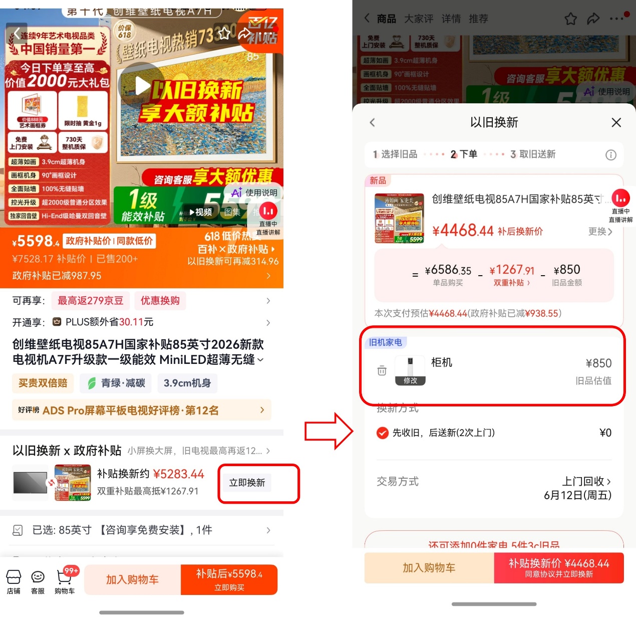
Task: Open the 购物车 cart icon with 99+ badge
Action: [65, 581]
